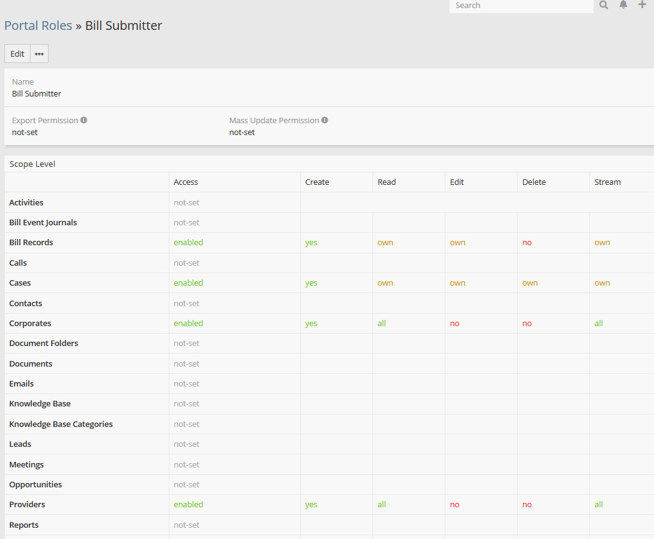Click Bill Records Delete 'no' value
This screenshot has width=654, height=539.
(x=527, y=243)
